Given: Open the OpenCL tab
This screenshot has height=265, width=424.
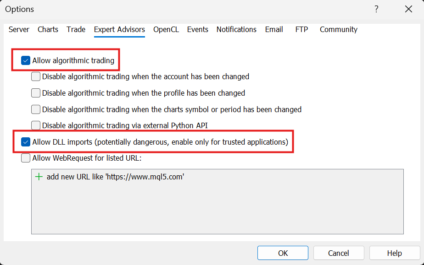Looking at the screenshot, I should pos(166,29).
